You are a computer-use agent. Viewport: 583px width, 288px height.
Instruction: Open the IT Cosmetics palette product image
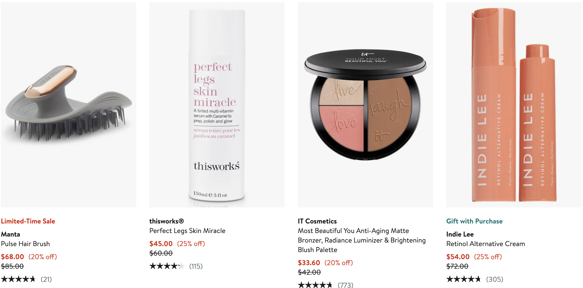(x=365, y=105)
